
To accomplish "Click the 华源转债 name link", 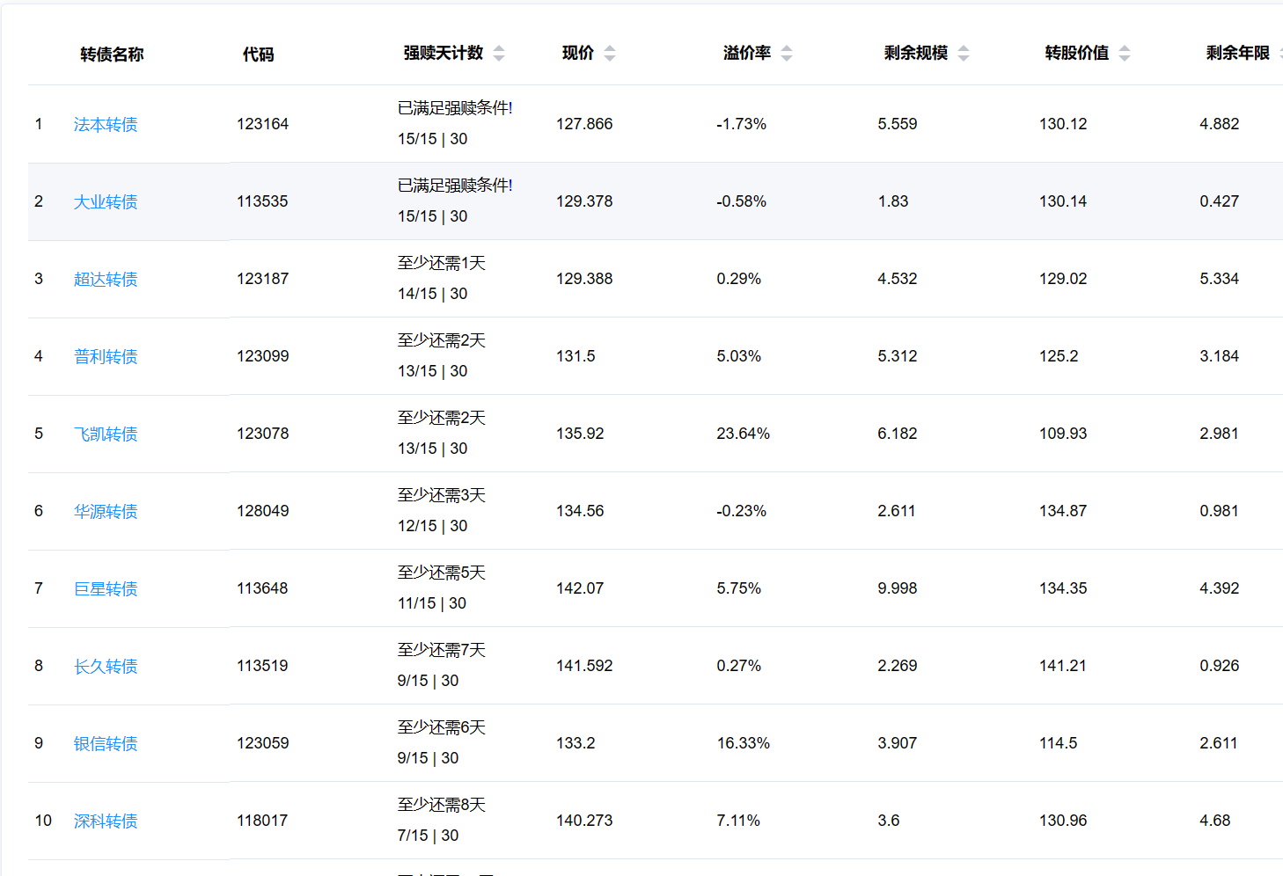I will point(106,512).
